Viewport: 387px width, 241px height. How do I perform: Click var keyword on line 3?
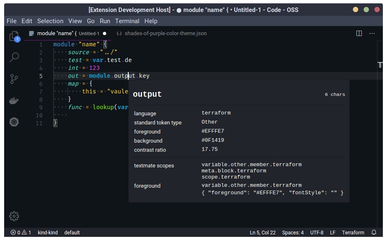point(98,60)
